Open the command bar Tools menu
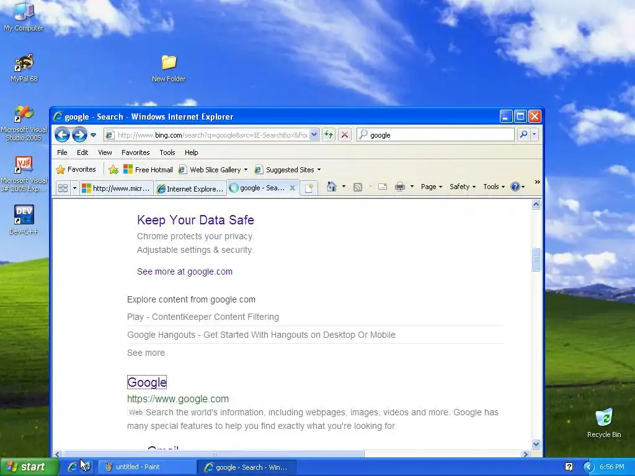 click(x=494, y=187)
